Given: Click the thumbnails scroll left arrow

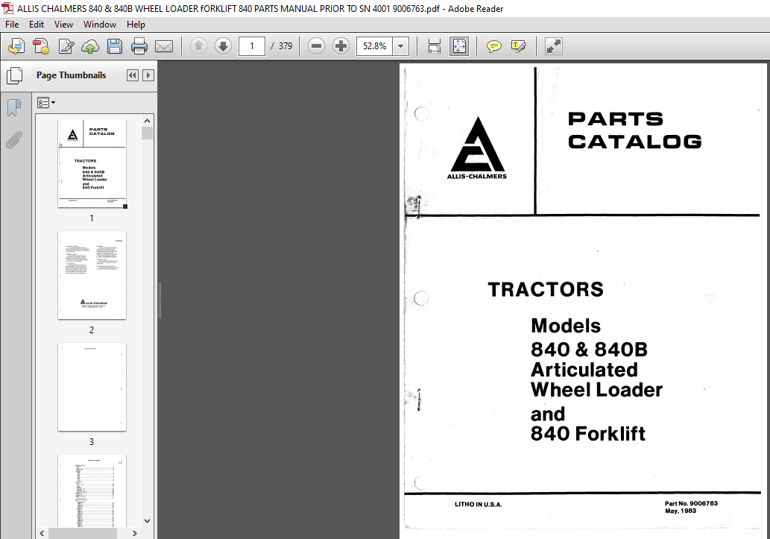Looking at the screenshot, I should [42, 533].
